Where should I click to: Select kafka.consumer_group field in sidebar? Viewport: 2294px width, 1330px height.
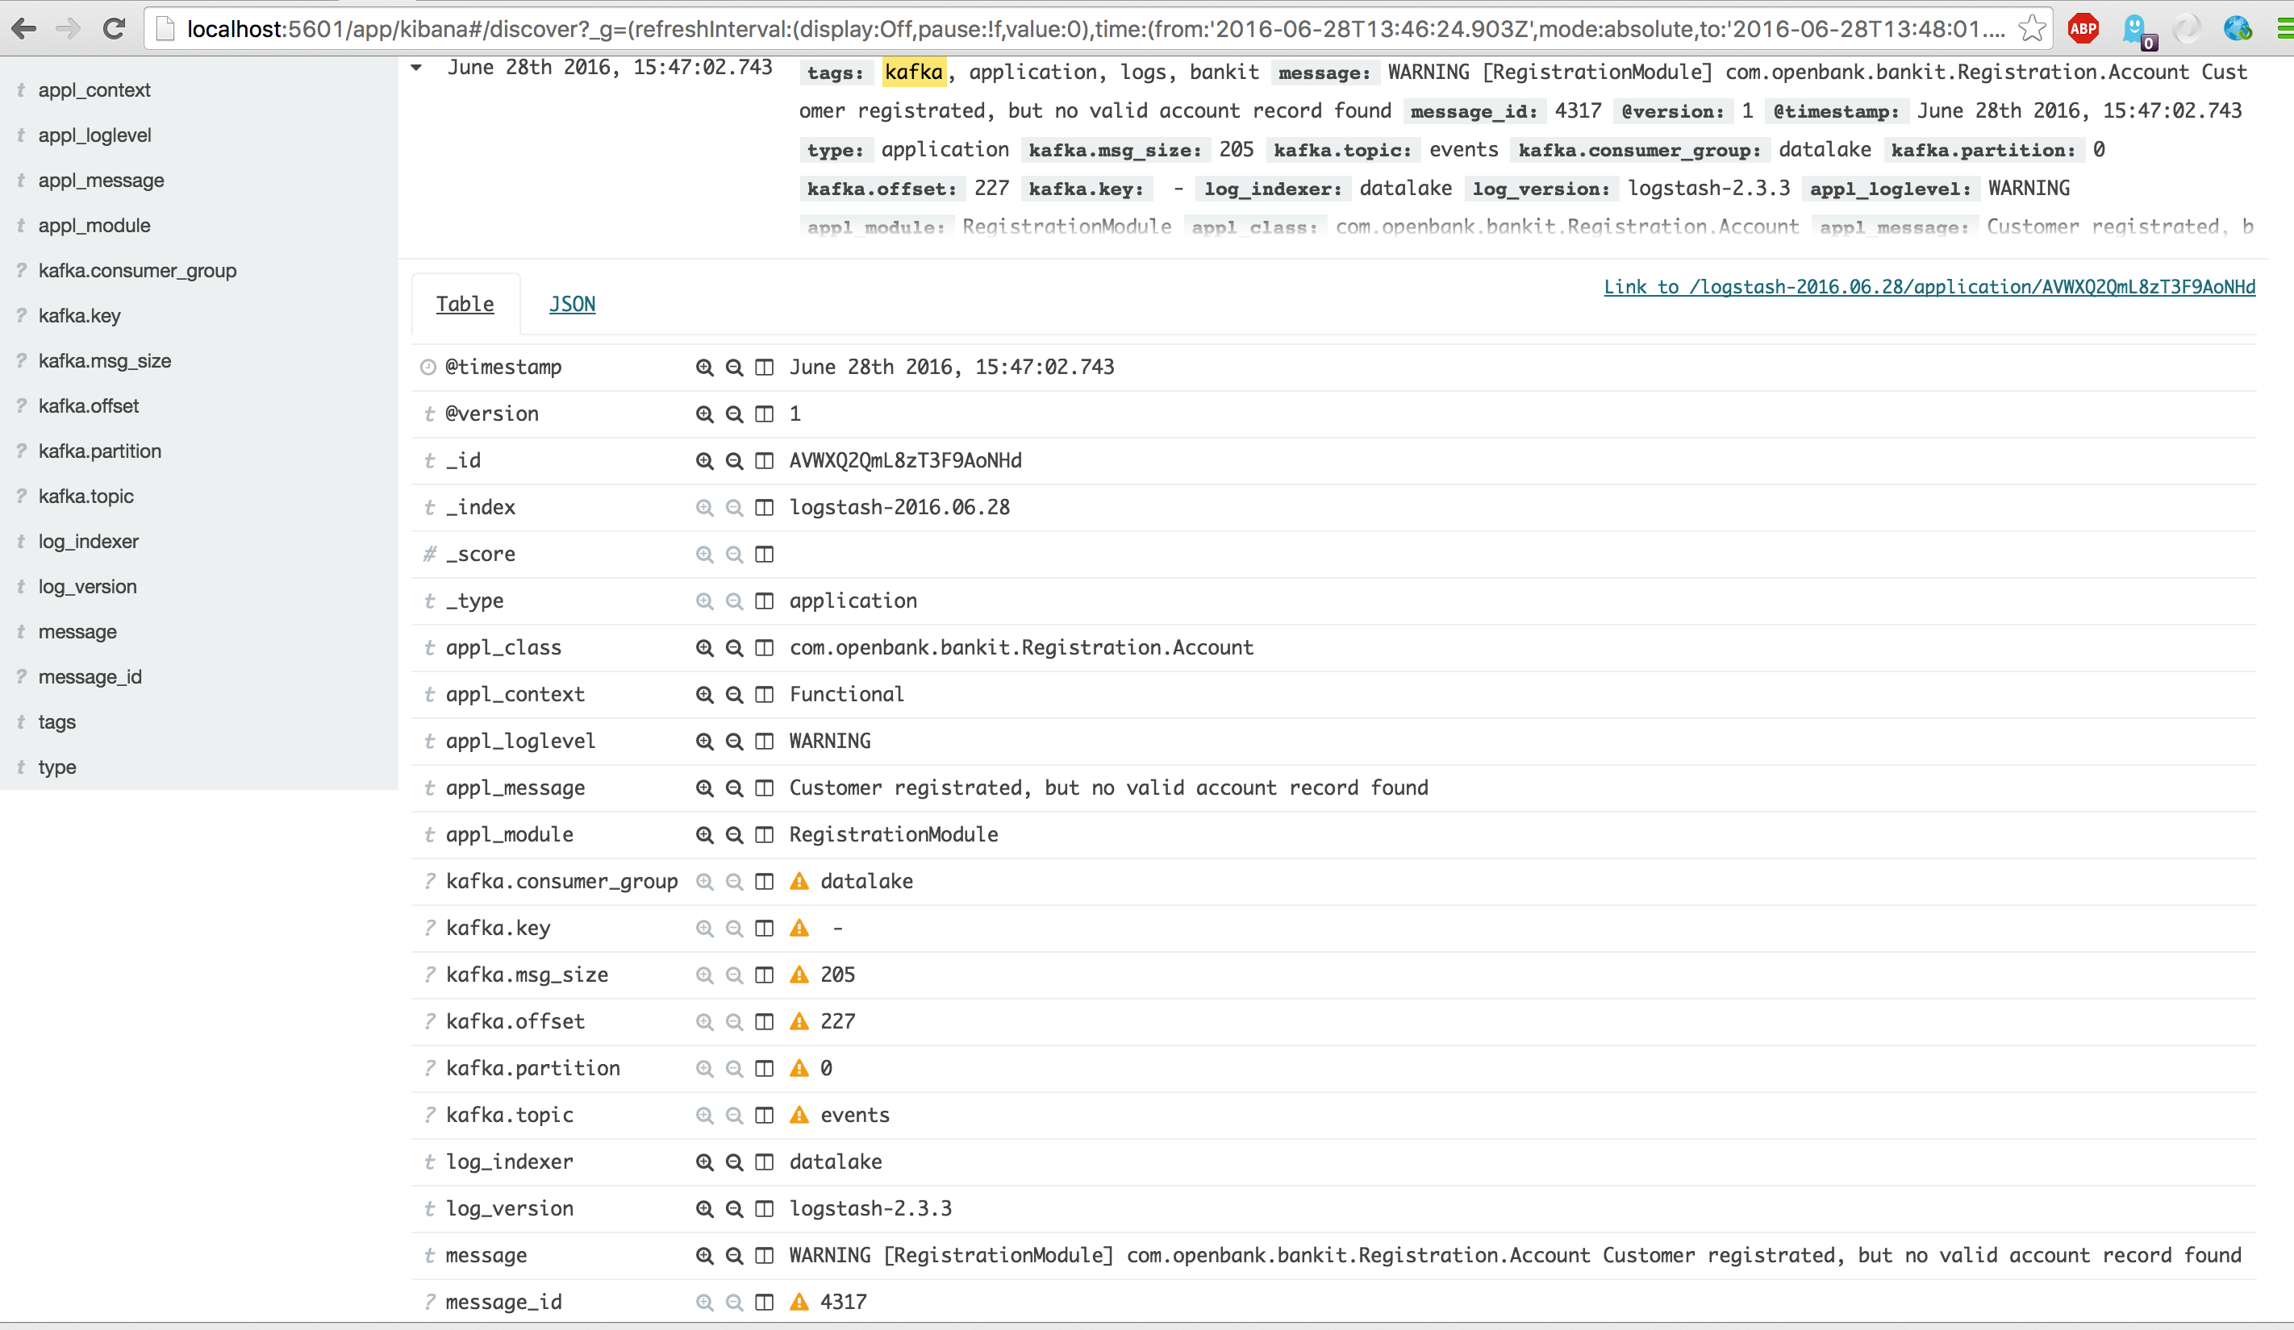tap(136, 271)
